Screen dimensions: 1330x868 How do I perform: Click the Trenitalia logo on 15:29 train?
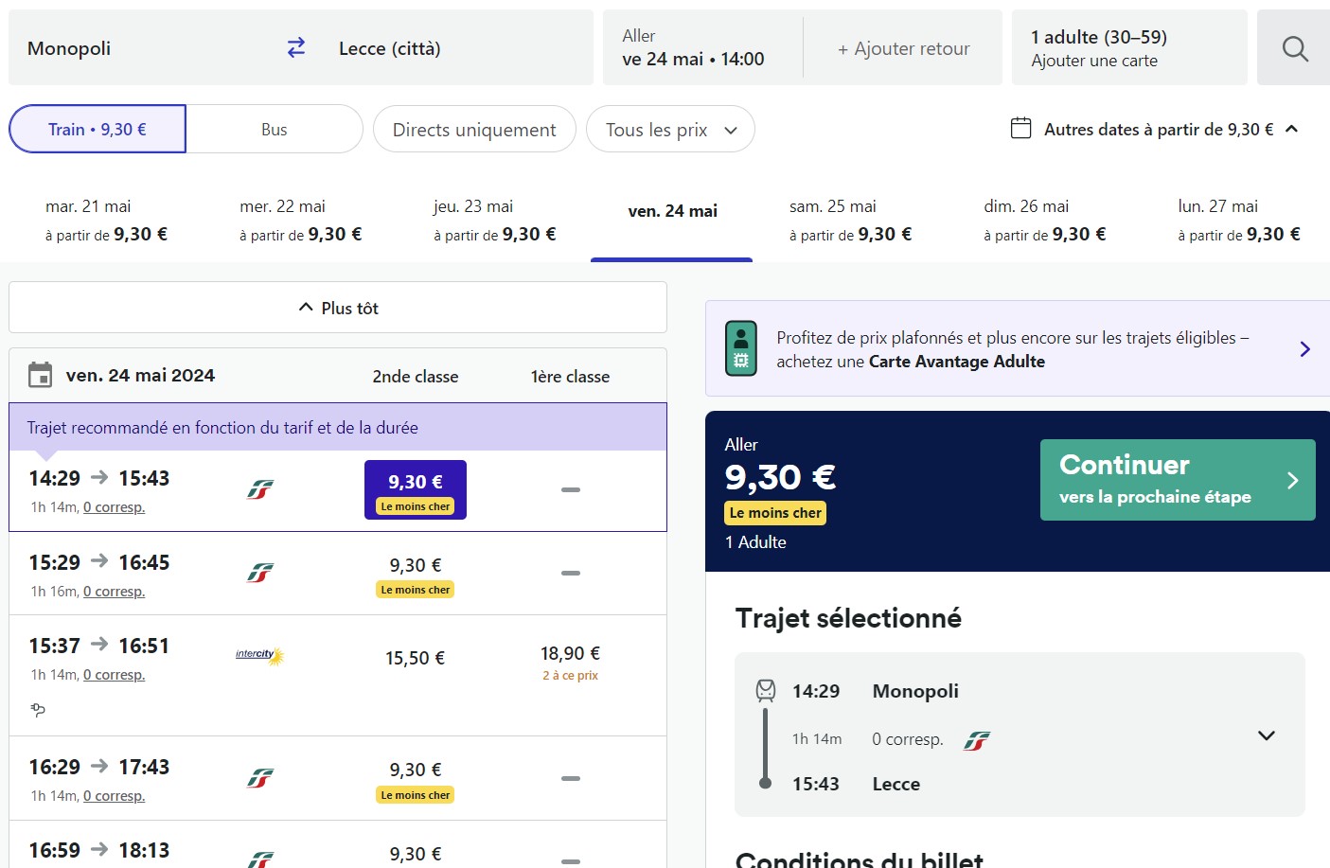pos(260,574)
